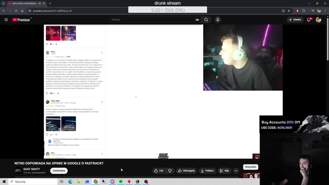Open League of Legends taskbar icon
The image size is (329, 185).
pyautogui.click(x=138, y=182)
